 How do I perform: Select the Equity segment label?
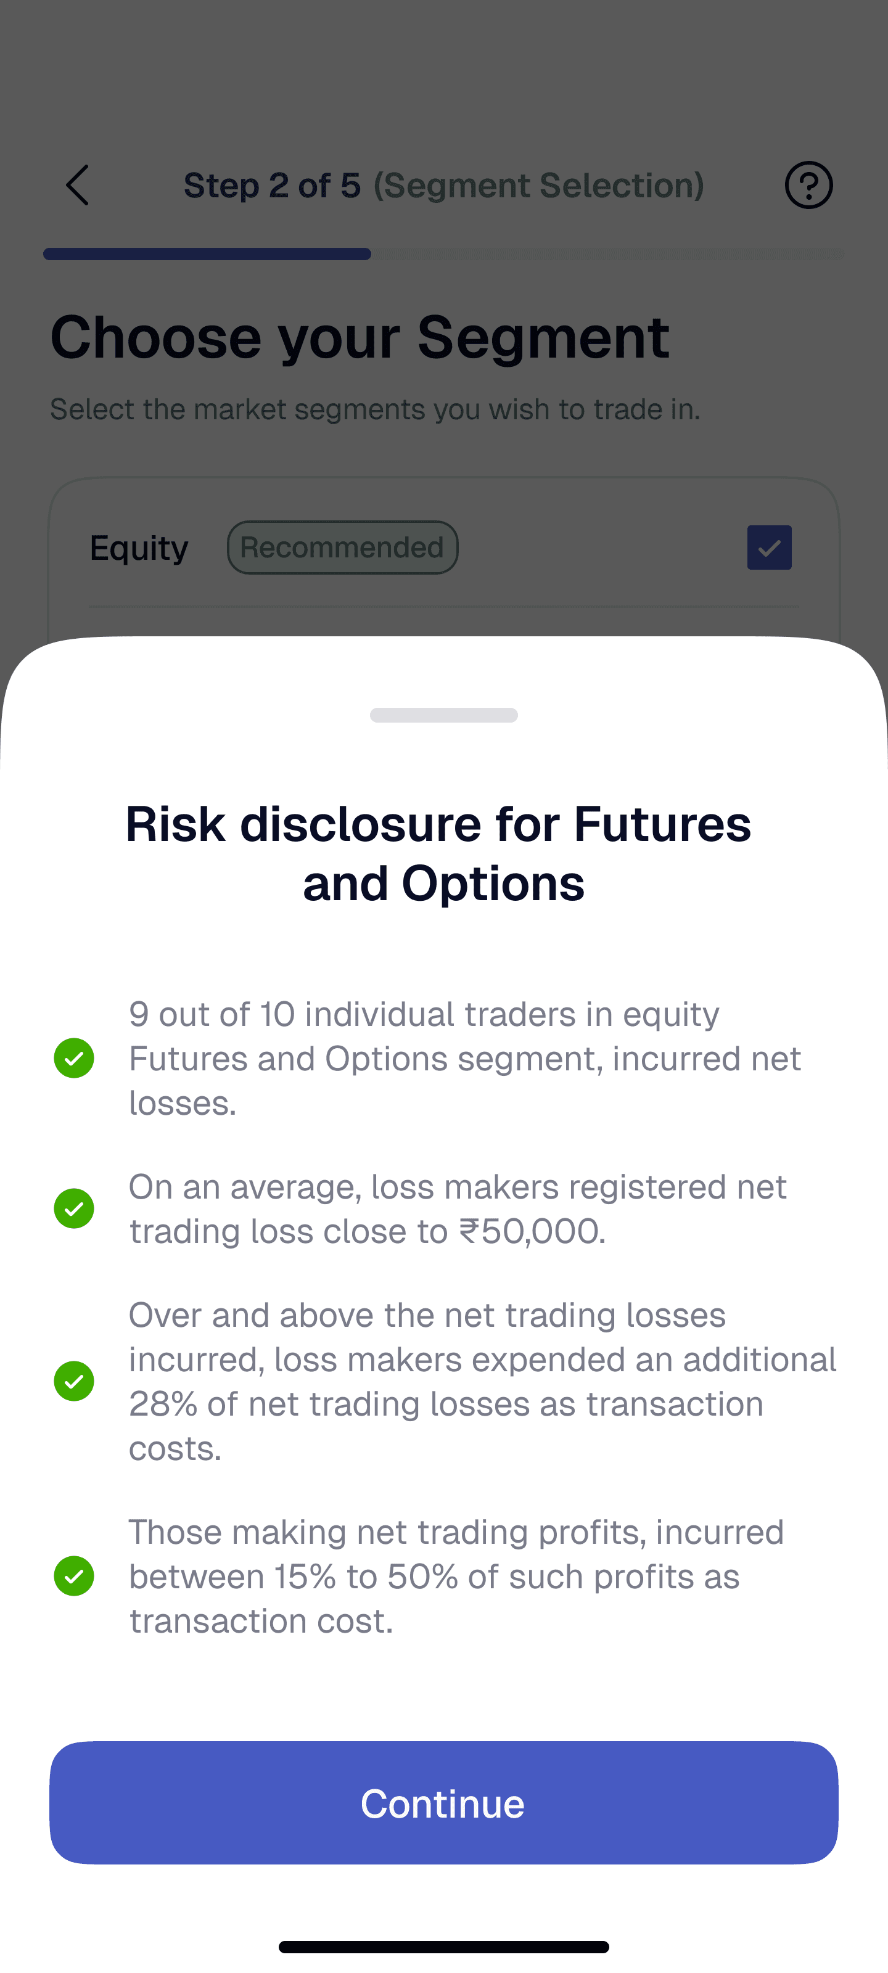tap(139, 548)
